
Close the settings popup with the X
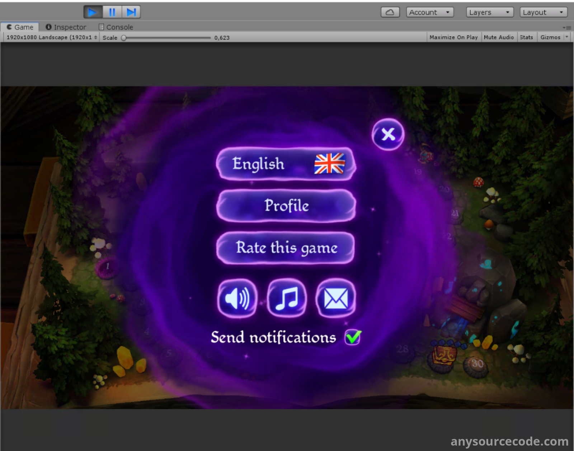388,134
